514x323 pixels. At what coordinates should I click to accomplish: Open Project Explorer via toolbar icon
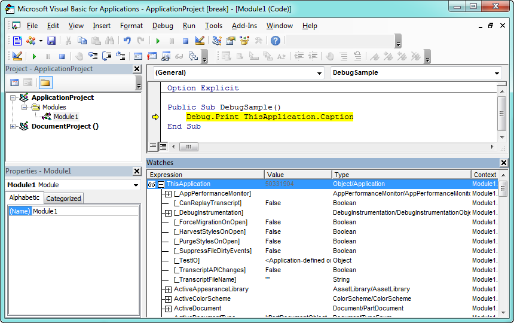(x=217, y=41)
